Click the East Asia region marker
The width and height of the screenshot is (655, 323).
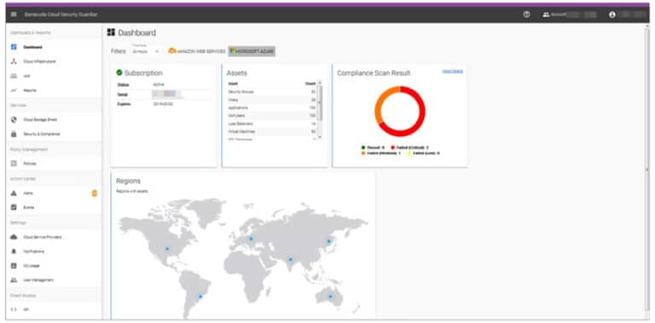[328, 241]
